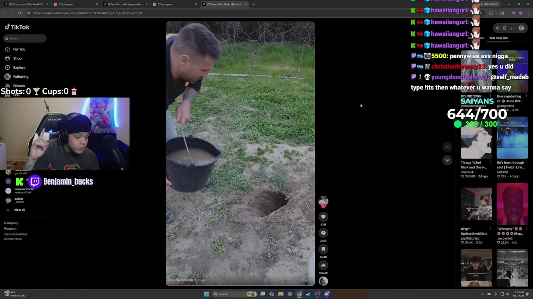The image size is (533, 299).
Task: Go back with the browser back arrow
Action: click(x=4, y=13)
